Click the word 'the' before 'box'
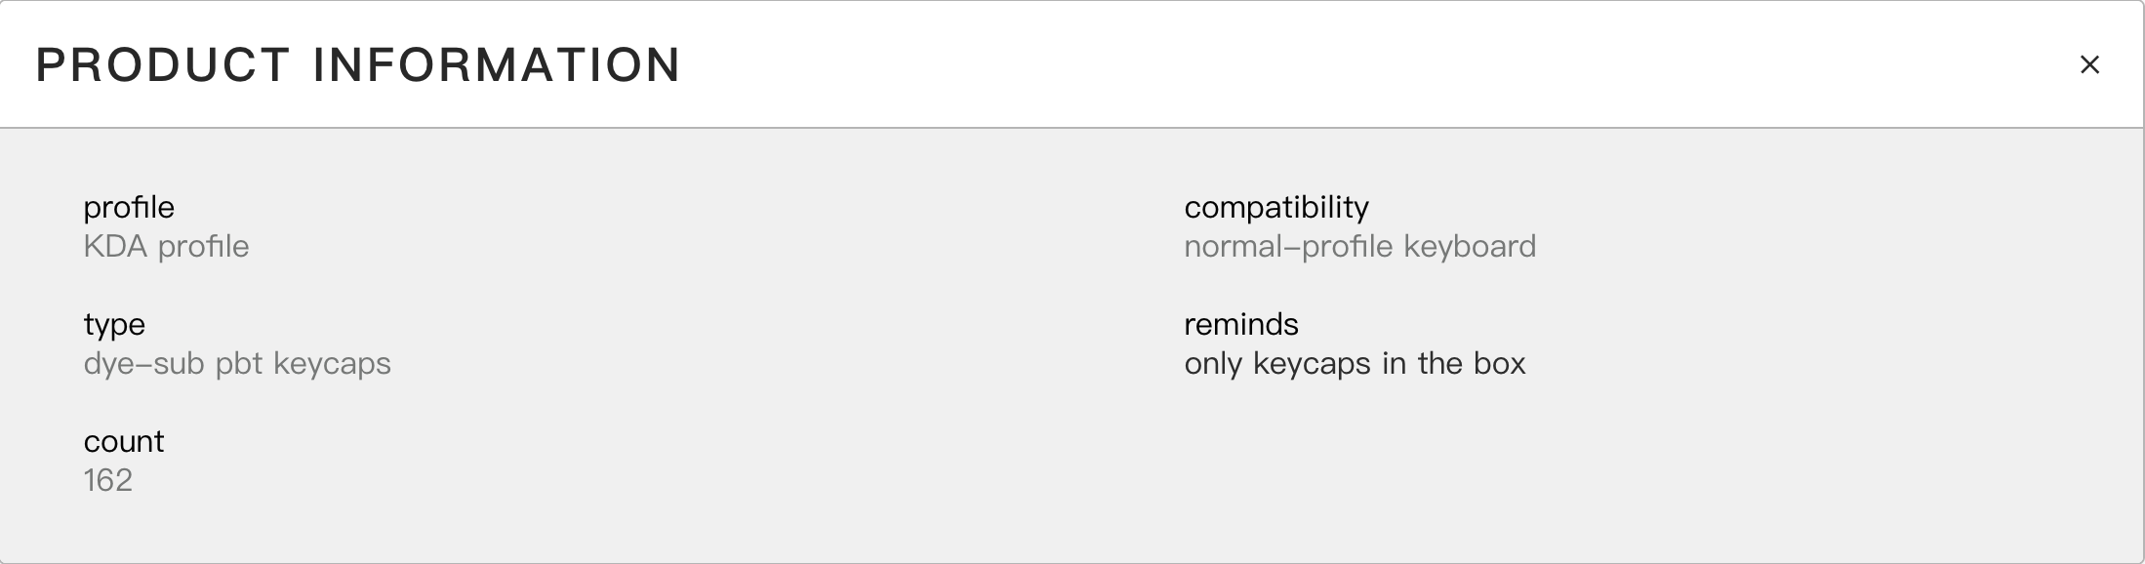This screenshot has height=564, width=2145. (x=1439, y=363)
